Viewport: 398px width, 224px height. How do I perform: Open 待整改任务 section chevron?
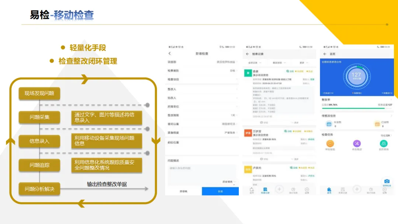tap(391, 116)
